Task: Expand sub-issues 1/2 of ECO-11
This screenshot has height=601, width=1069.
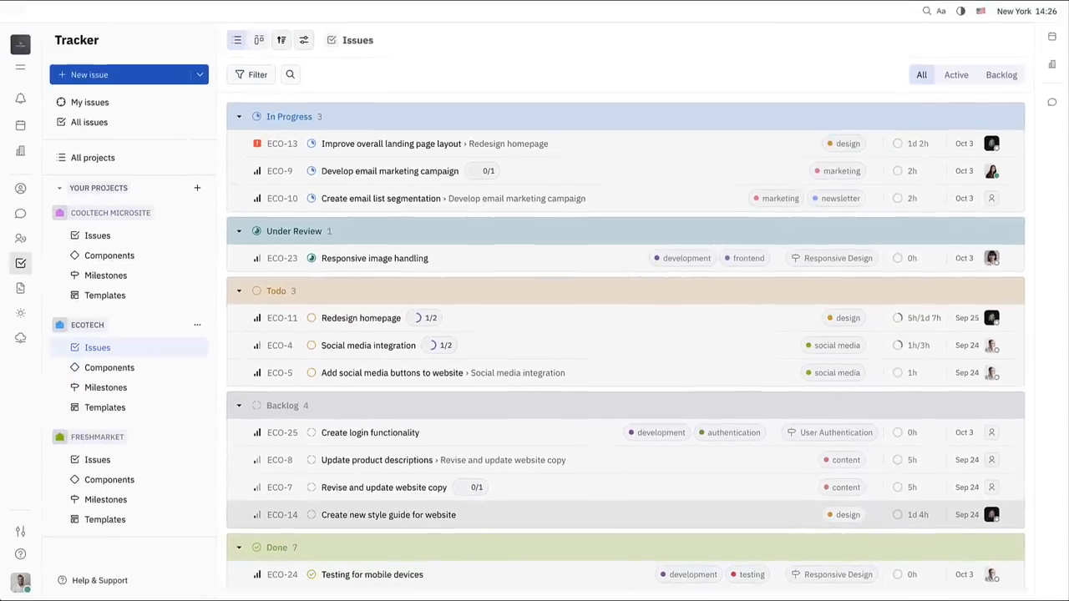Action: coord(425,318)
